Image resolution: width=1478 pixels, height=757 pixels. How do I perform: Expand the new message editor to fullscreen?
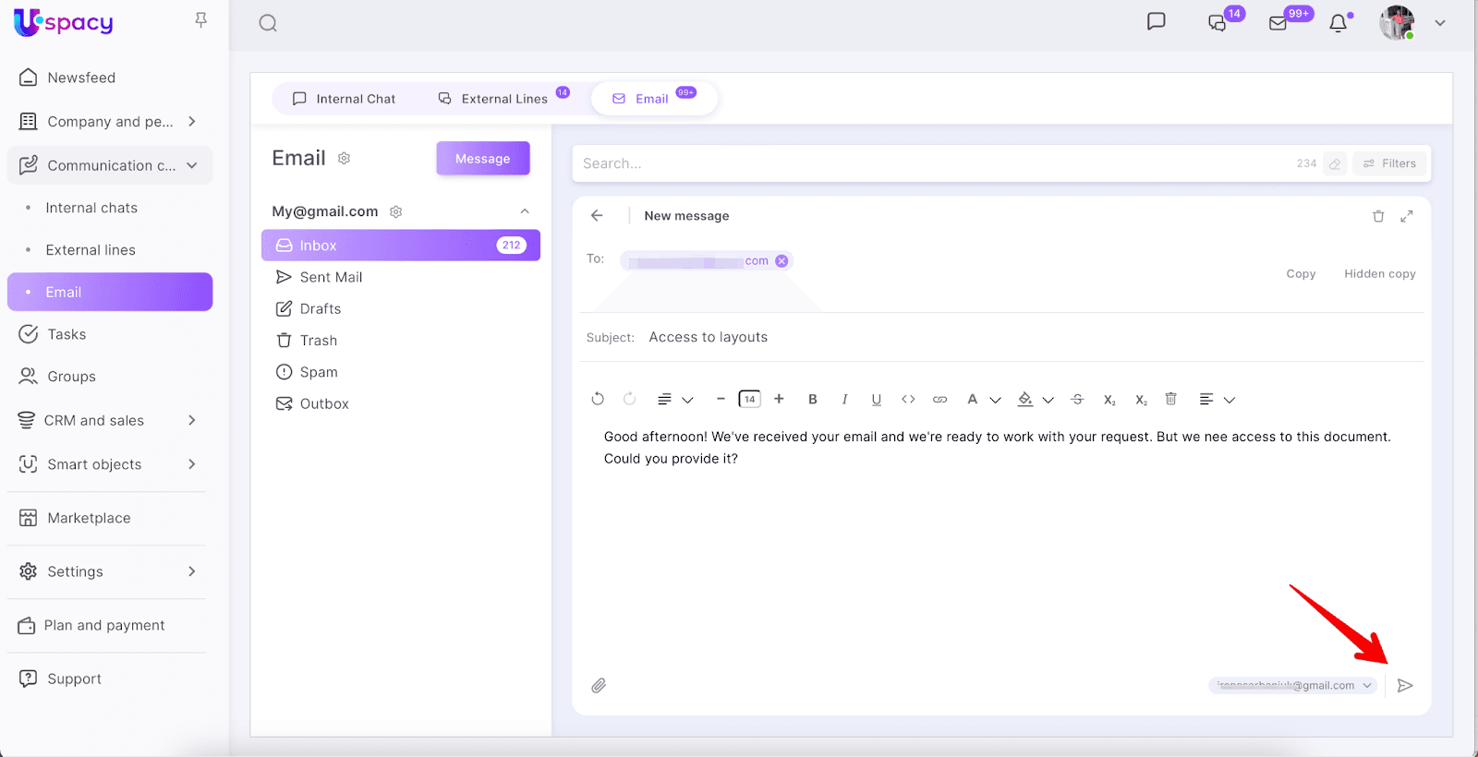coord(1407,216)
